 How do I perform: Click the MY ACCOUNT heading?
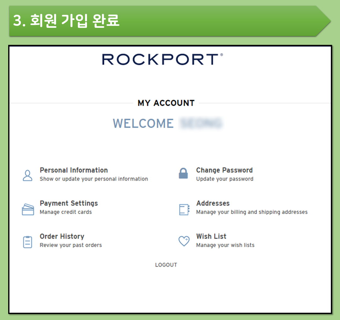pyautogui.click(x=166, y=103)
